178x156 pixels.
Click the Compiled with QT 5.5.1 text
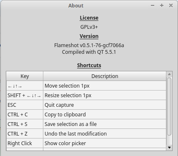tap(89, 52)
